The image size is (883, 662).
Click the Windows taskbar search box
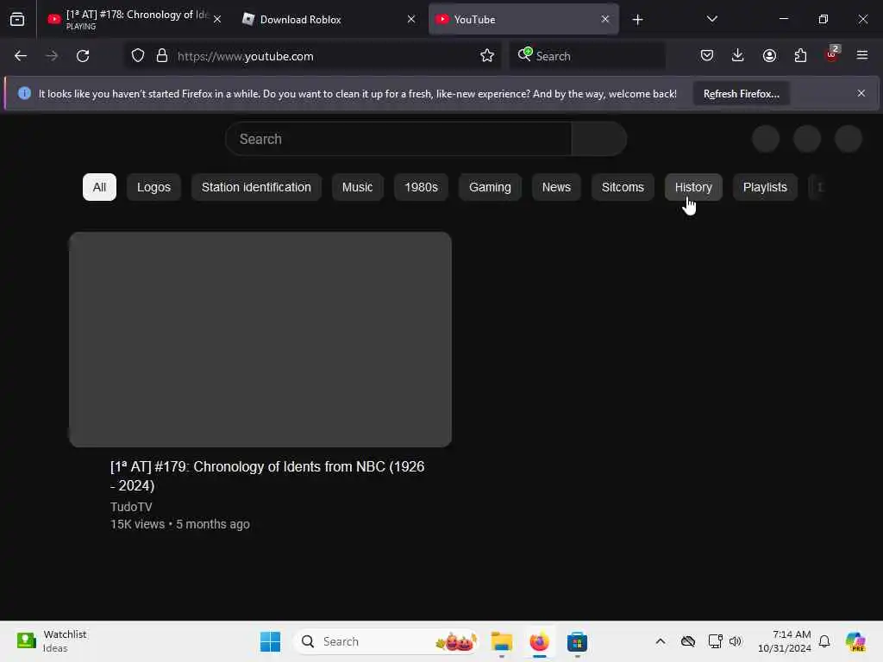[386, 641]
